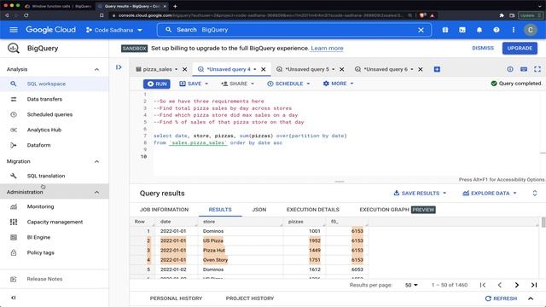Open the three-dot settings menu
The width and height of the screenshot is (546, 307).
point(514,30)
